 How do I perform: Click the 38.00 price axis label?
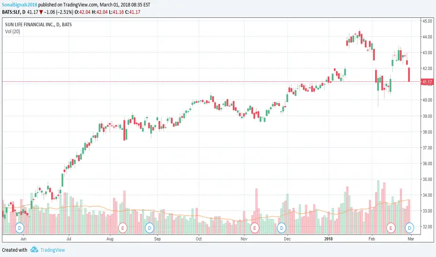[428, 132]
